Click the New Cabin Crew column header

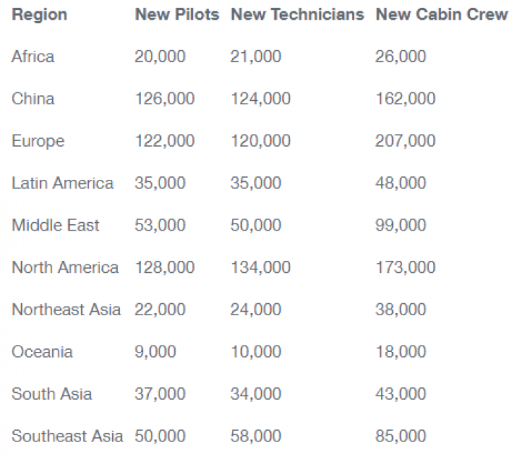coord(442,14)
